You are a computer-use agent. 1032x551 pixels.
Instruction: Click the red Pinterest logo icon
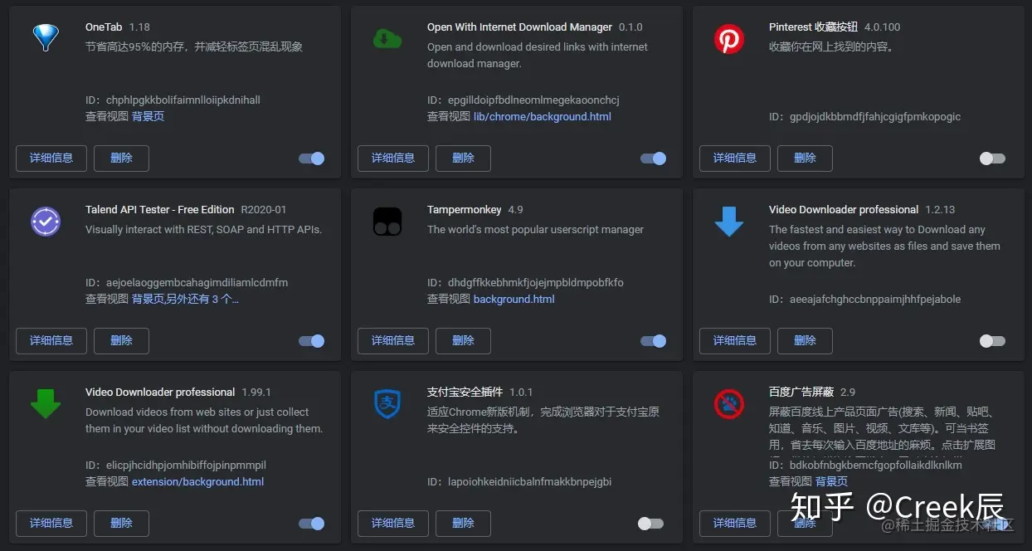pos(729,39)
